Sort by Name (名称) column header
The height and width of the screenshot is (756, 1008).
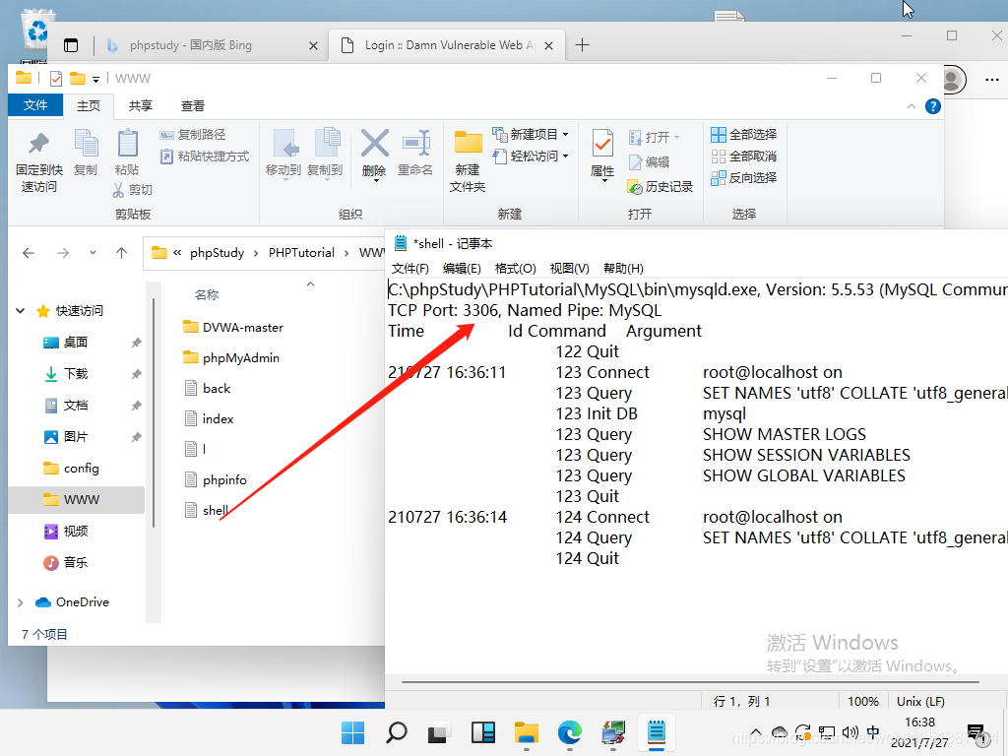(207, 295)
